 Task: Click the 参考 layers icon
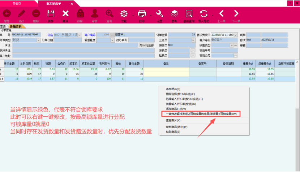pyautogui.click(x=174, y=14)
